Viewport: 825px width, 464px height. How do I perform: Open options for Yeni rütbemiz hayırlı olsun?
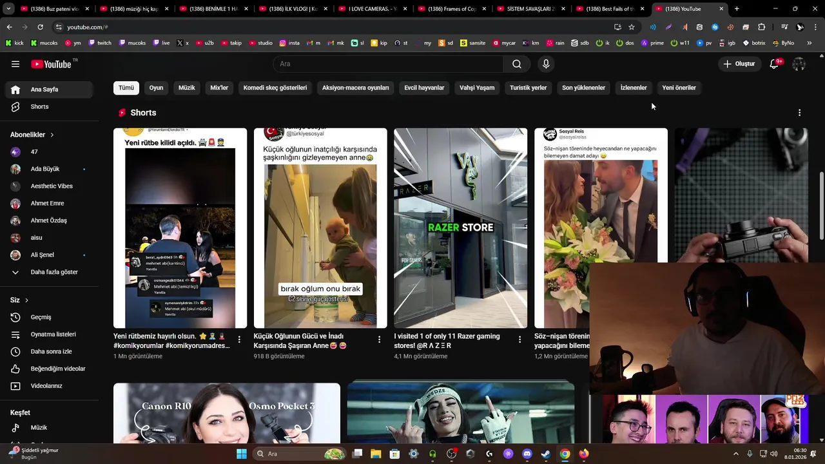(x=239, y=339)
